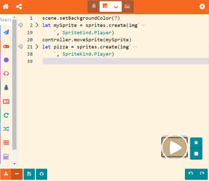This screenshot has height=181, width=209.
Task: Open the share project dialog
Action: 19,6
